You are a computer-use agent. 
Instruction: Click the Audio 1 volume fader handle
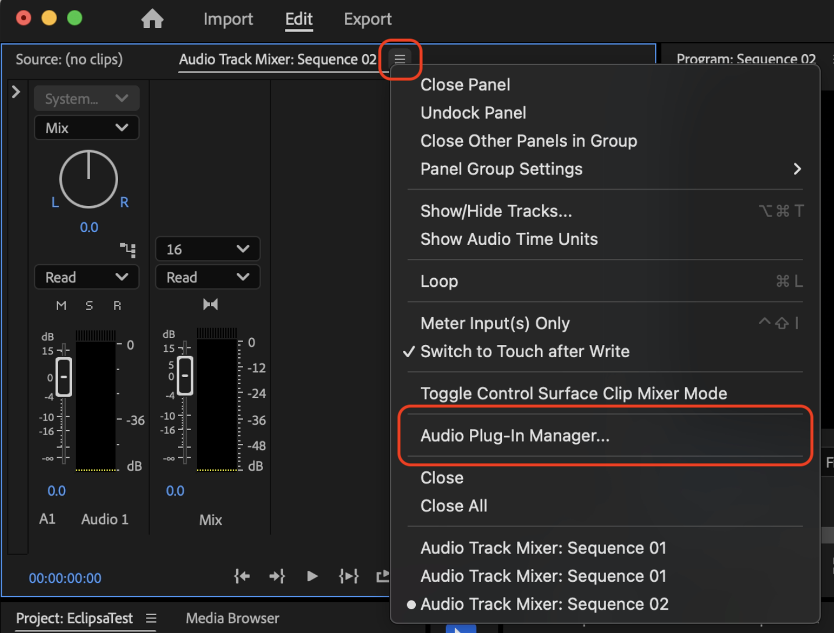click(x=63, y=377)
